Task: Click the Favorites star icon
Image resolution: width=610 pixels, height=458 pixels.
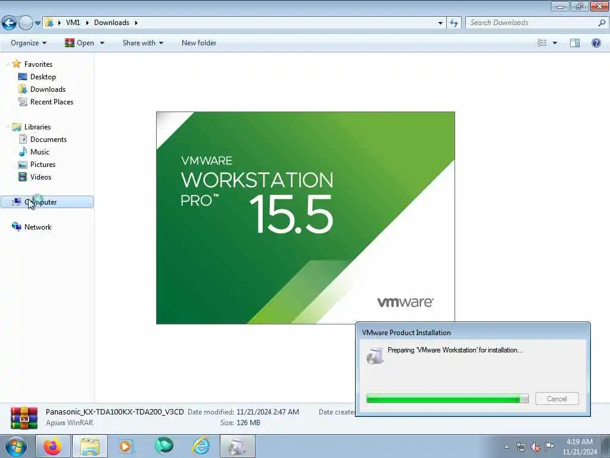Action: point(16,63)
